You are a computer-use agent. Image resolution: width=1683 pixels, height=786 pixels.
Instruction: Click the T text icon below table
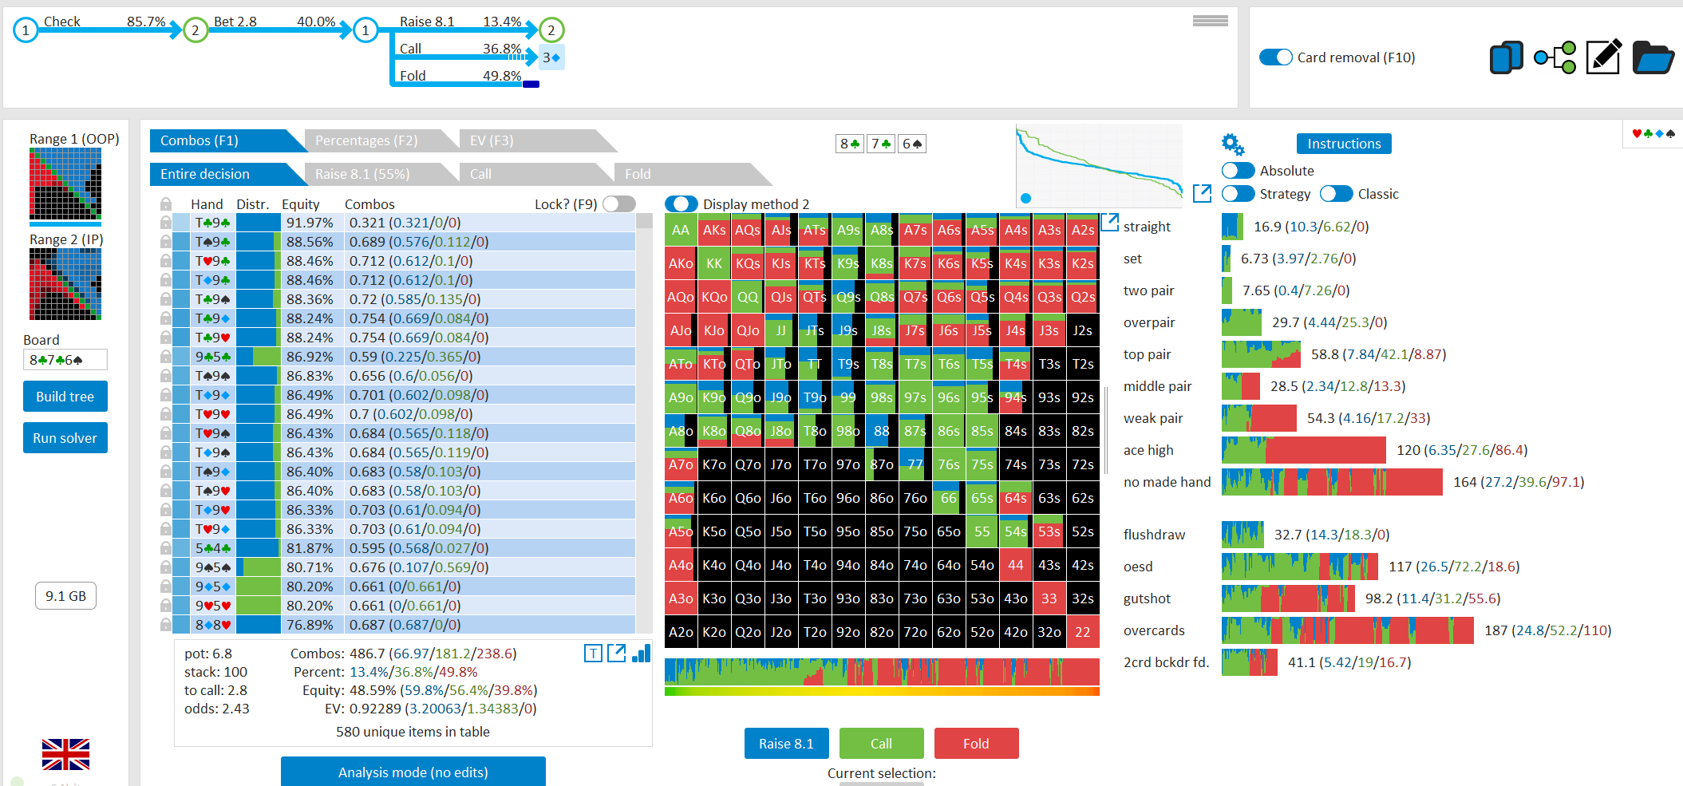593,654
